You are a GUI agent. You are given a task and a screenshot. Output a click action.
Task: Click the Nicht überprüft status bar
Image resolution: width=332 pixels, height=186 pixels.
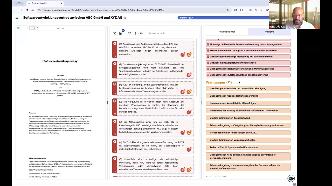(223, 18)
